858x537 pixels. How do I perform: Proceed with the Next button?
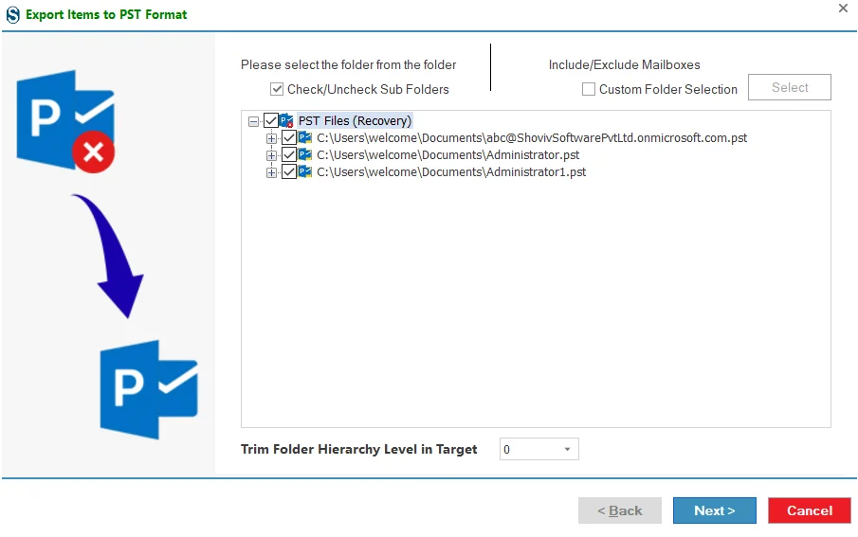click(x=715, y=510)
